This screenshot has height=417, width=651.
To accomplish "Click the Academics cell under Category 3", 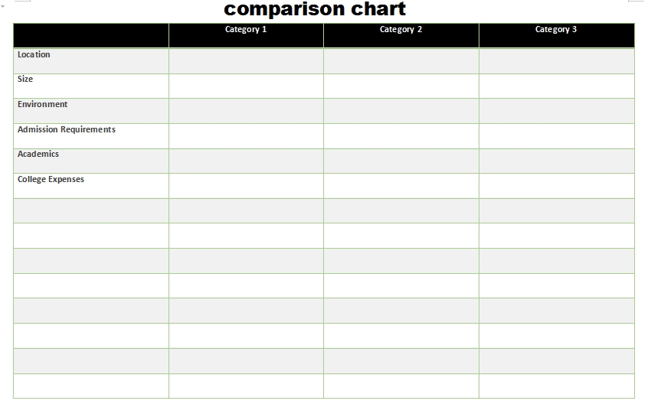I will pos(557,161).
